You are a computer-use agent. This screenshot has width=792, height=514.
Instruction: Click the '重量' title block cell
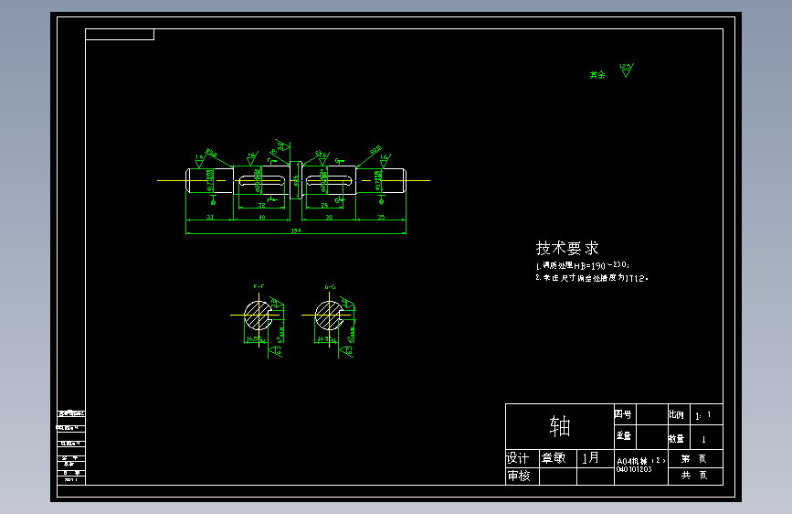pyautogui.click(x=626, y=436)
